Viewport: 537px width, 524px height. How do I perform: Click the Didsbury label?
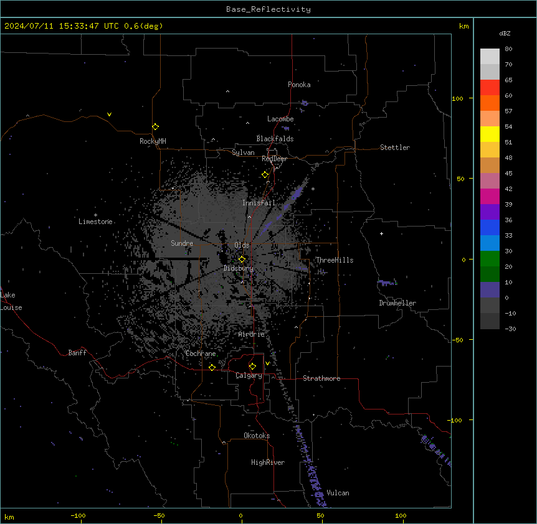coord(239,268)
